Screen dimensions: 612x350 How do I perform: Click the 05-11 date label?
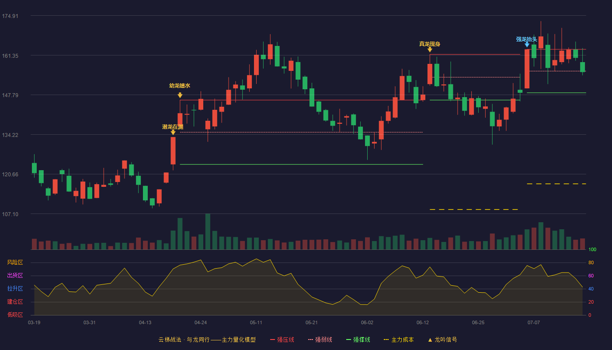point(256,322)
